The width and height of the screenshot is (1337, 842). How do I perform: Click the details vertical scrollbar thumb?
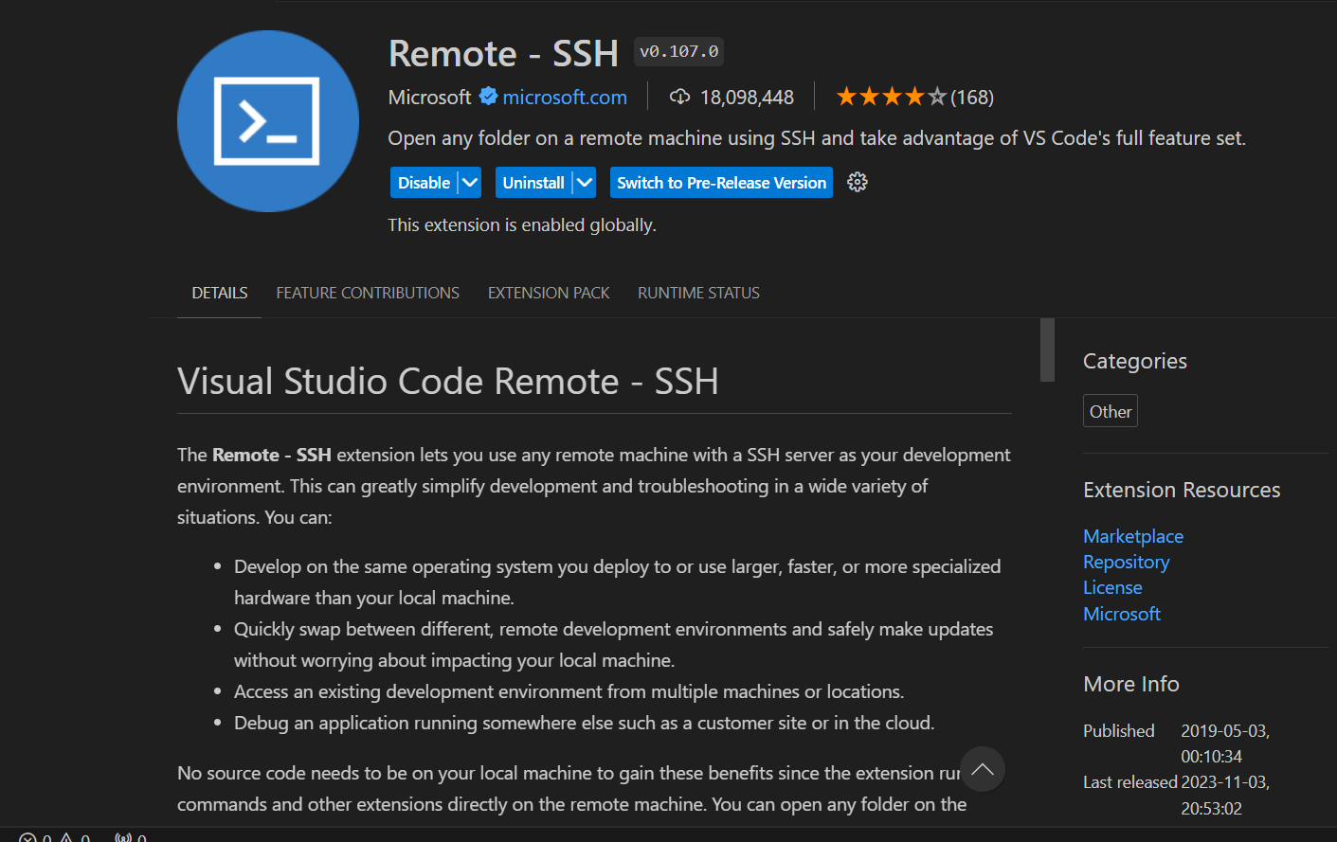1047,349
